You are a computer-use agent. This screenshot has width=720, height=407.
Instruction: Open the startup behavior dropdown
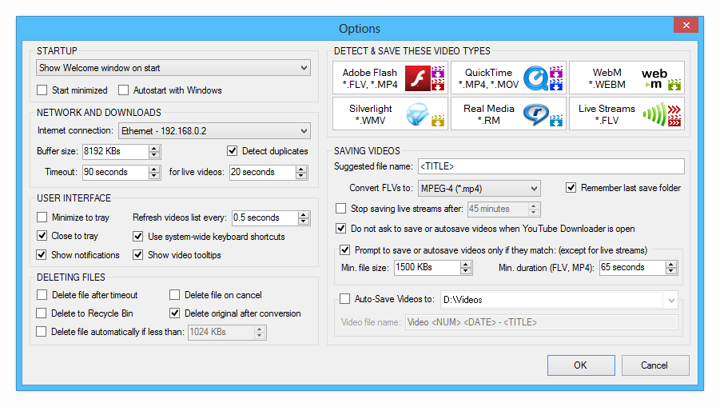tap(173, 69)
